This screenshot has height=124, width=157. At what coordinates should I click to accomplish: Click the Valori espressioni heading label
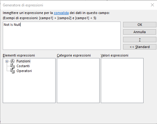pyautogui.click(x=115, y=55)
